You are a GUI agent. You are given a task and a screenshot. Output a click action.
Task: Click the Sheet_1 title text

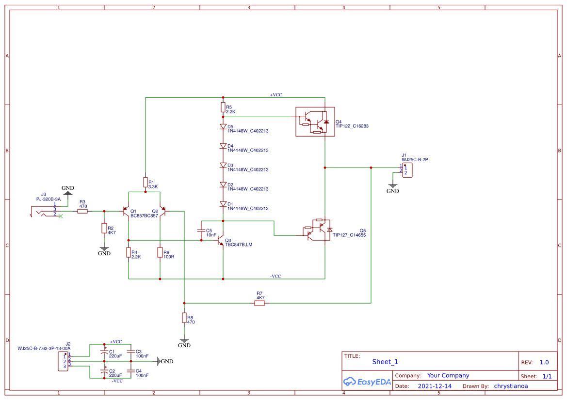point(385,362)
